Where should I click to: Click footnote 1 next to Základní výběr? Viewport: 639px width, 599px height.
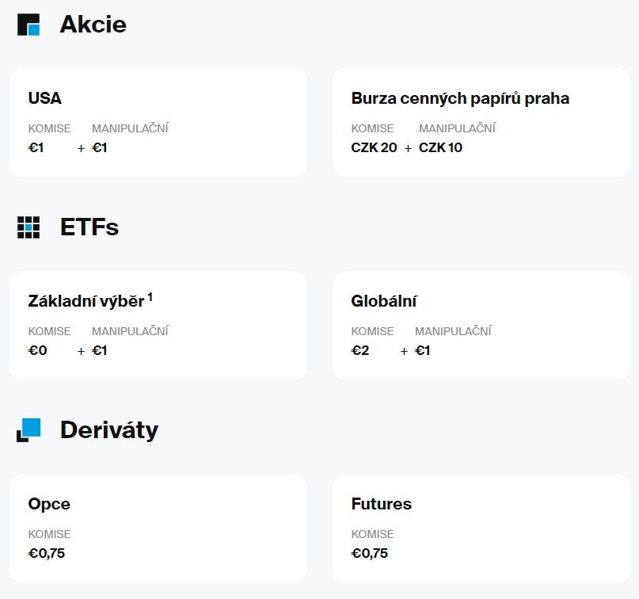150,297
